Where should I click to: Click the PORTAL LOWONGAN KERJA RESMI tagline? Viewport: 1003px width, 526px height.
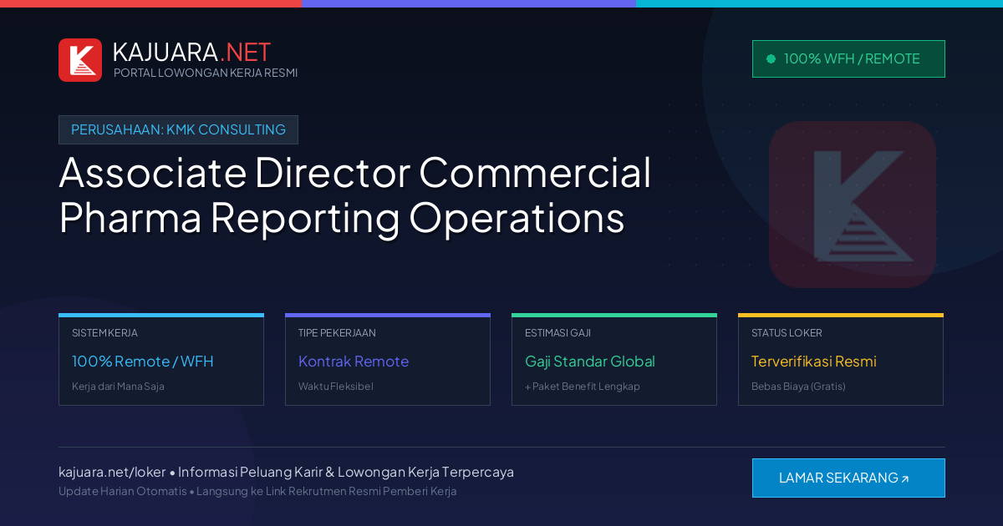coord(206,73)
